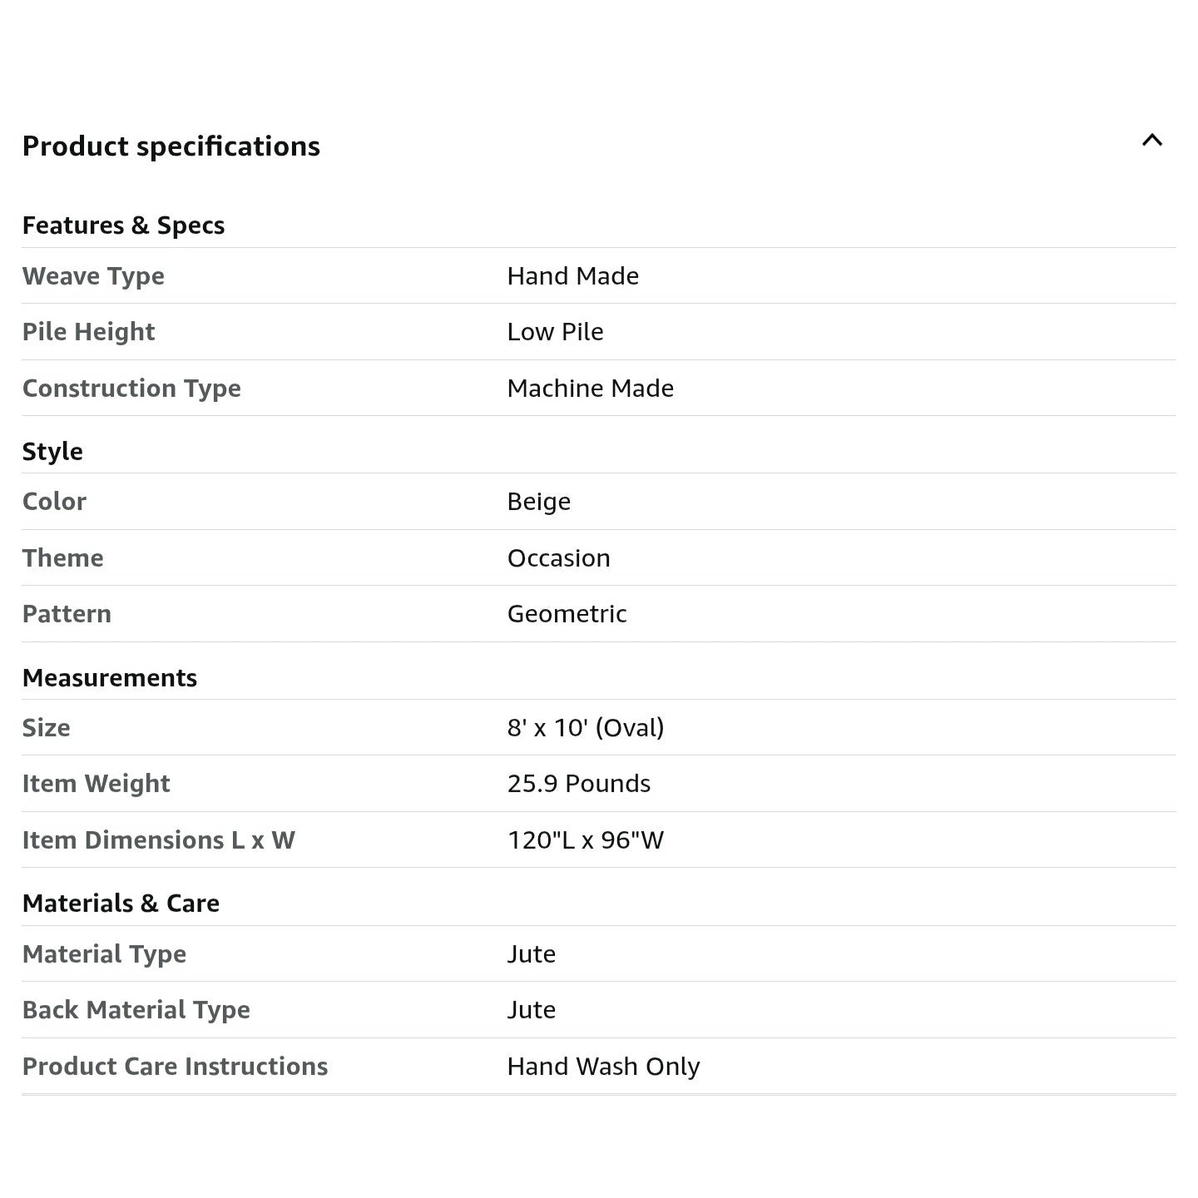Select the Weave Type label

pyautogui.click(x=93, y=276)
